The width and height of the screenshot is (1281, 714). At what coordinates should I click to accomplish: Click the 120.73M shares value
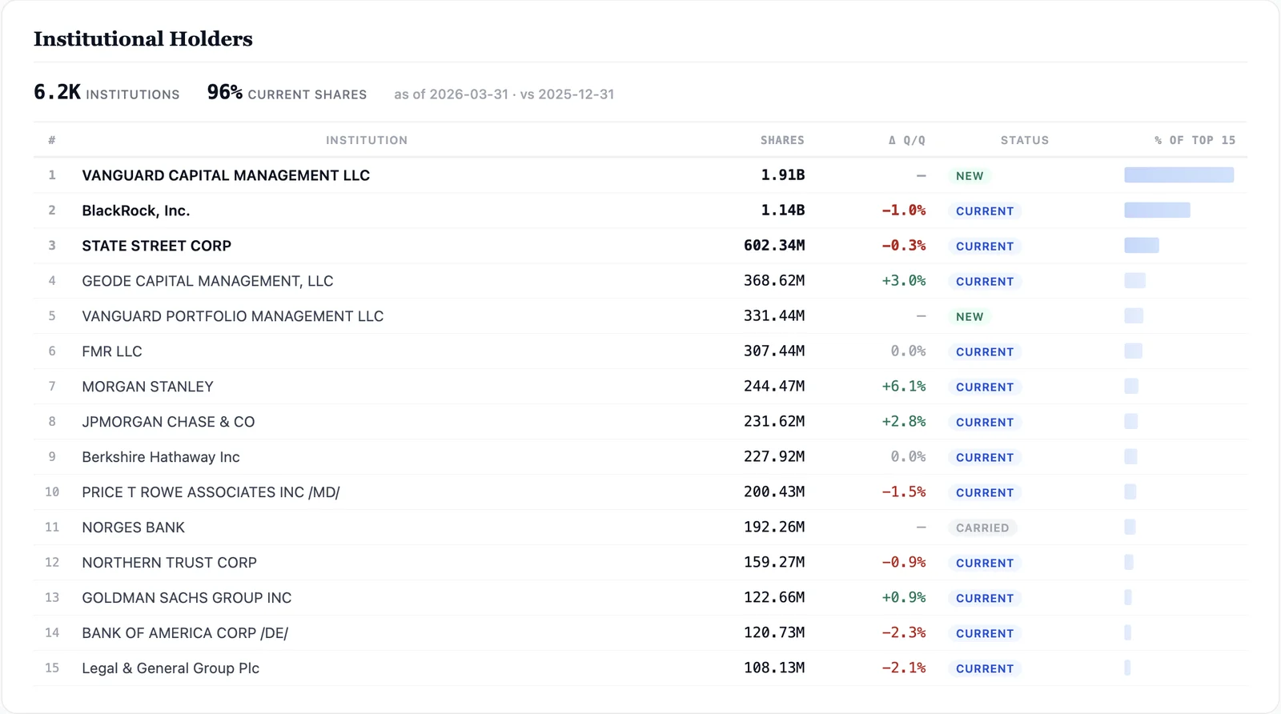774,633
